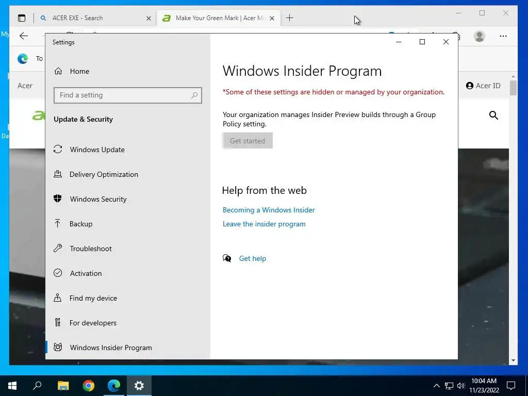Screen dimensions: 528x396
Task: Focus the Find a setting search box
Action: [128, 95]
